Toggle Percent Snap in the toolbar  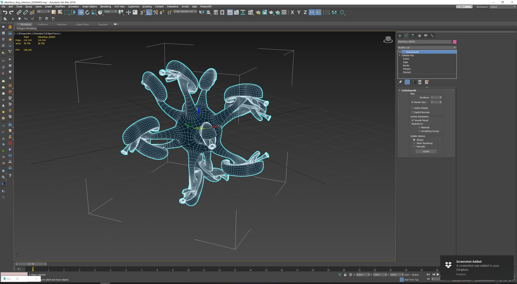(x=156, y=12)
